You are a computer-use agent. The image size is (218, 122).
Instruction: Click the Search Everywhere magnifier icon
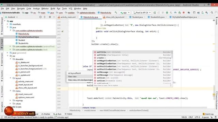coord(212,13)
